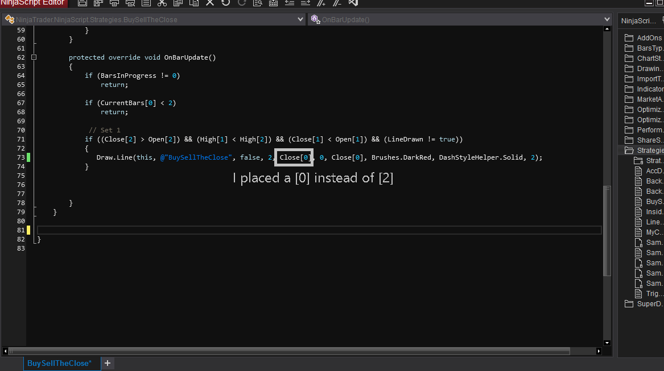Open the AccD... strategy file
664x371 pixels.
[649, 170]
